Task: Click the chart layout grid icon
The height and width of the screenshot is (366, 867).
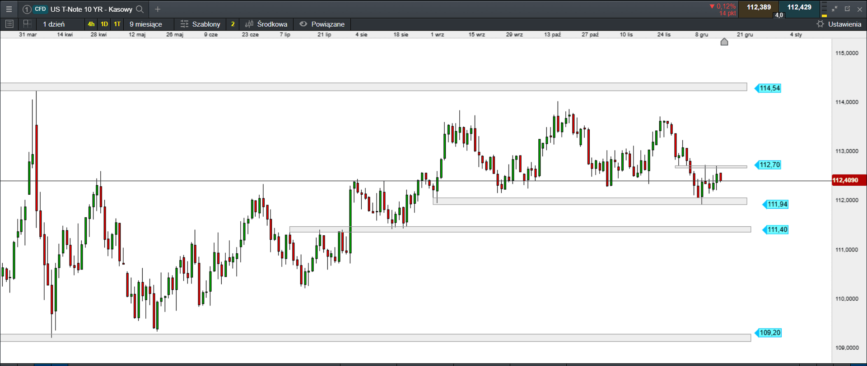Action: (x=27, y=24)
